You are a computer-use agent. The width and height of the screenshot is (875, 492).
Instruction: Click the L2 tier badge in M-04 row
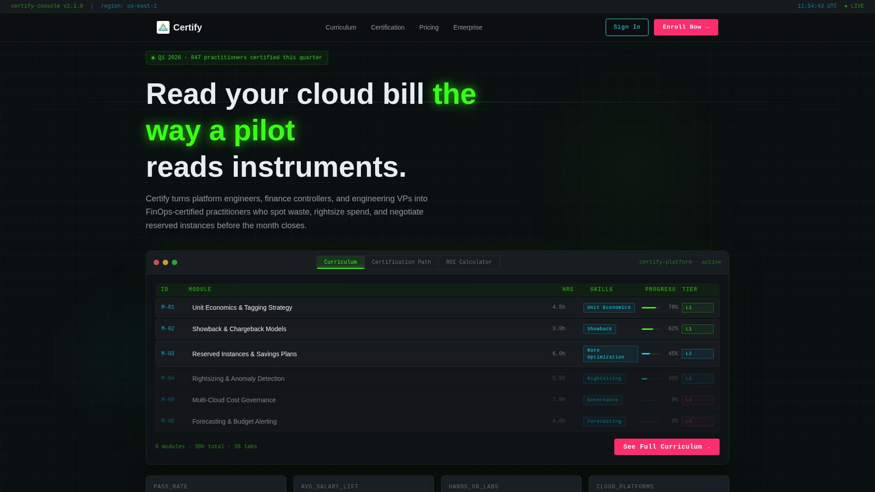[698, 379]
